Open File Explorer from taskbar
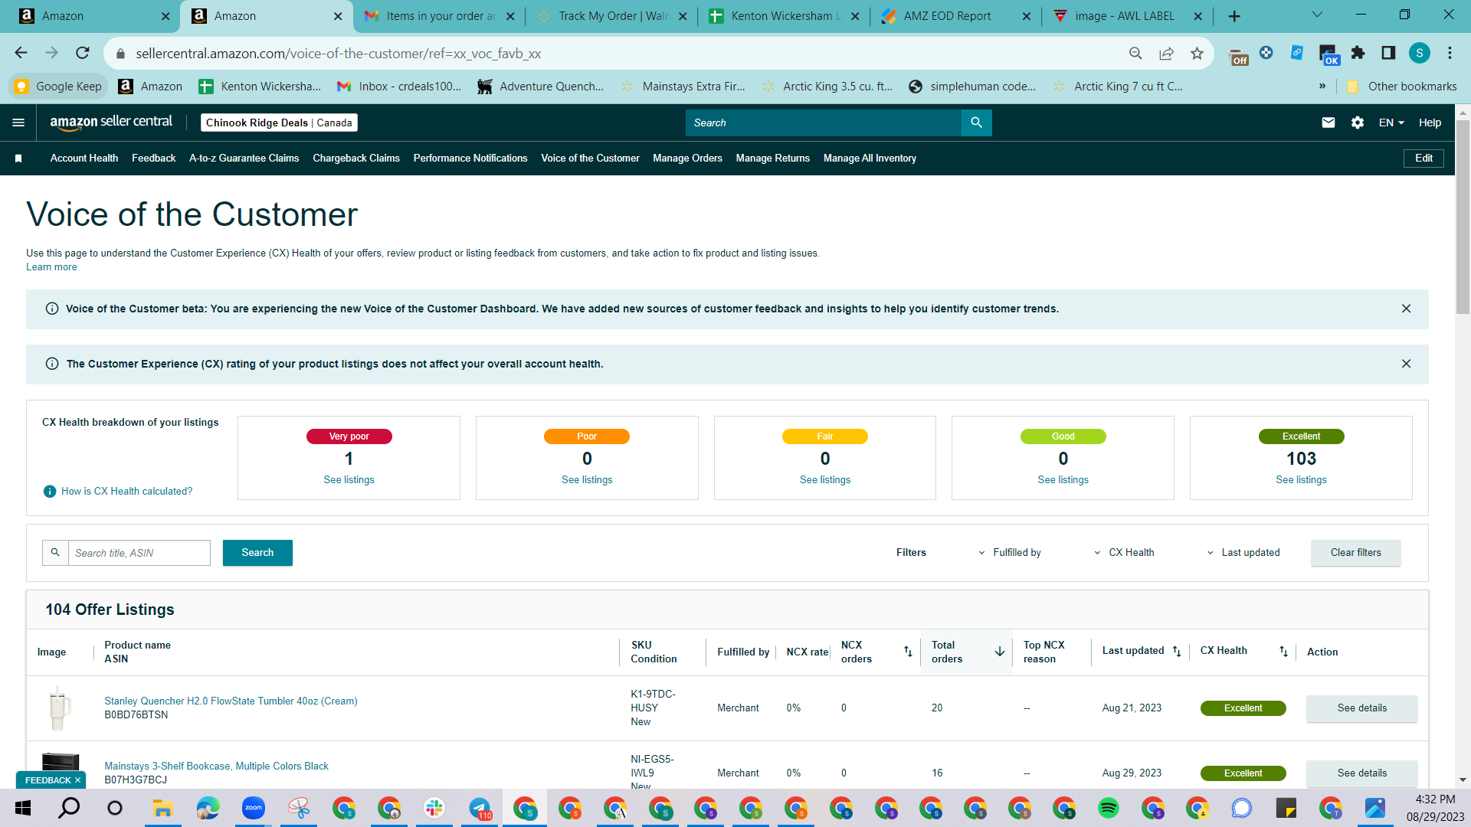The width and height of the screenshot is (1471, 827). (x=162, y=808)
